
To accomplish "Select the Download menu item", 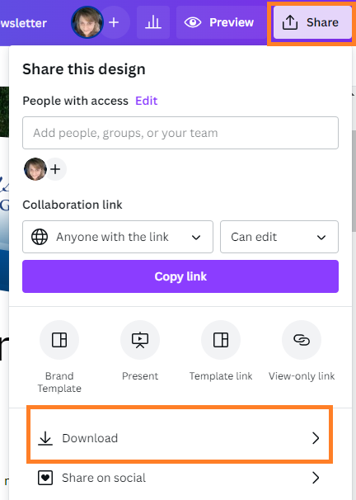I will tap(180, 438).
